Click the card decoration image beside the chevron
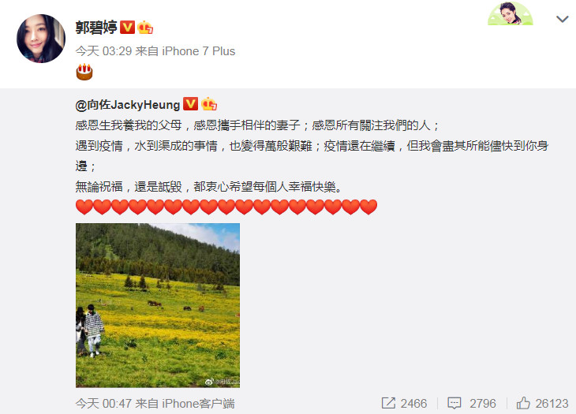This screenshot has height=414, width=576. [x=511, y=13]
